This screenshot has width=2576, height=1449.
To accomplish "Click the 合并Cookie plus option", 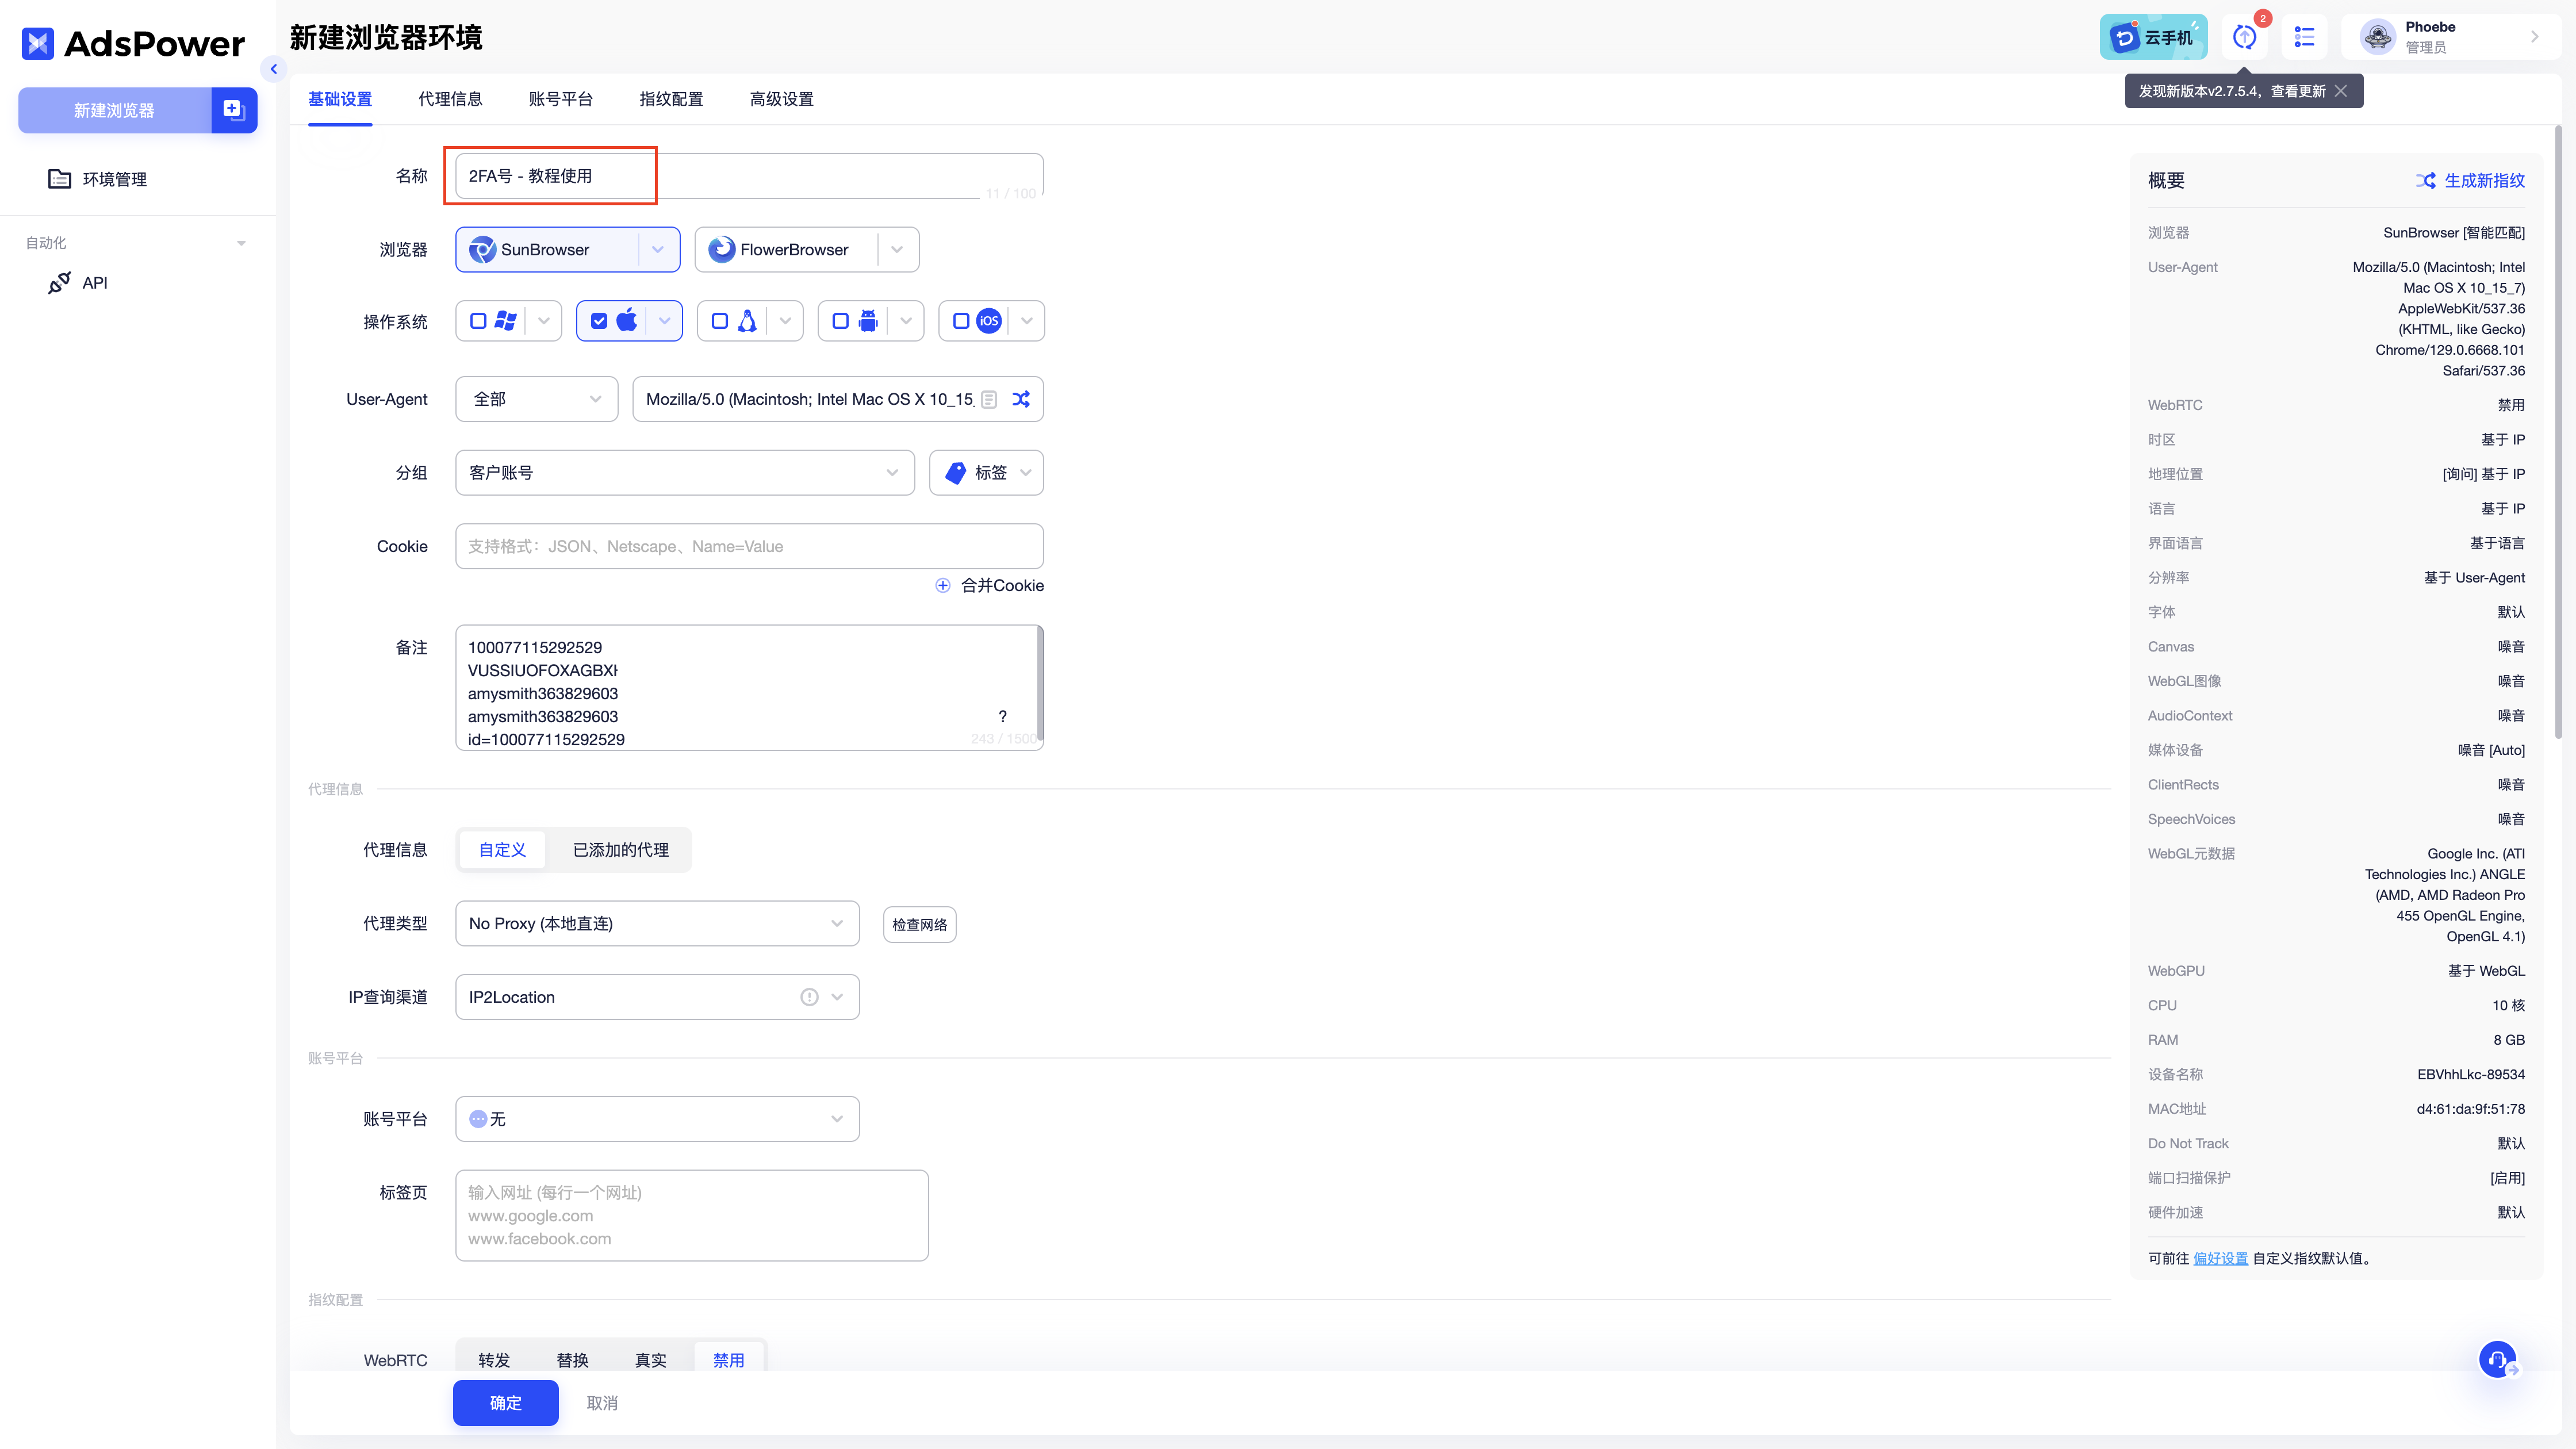I will tap(989, 586).
